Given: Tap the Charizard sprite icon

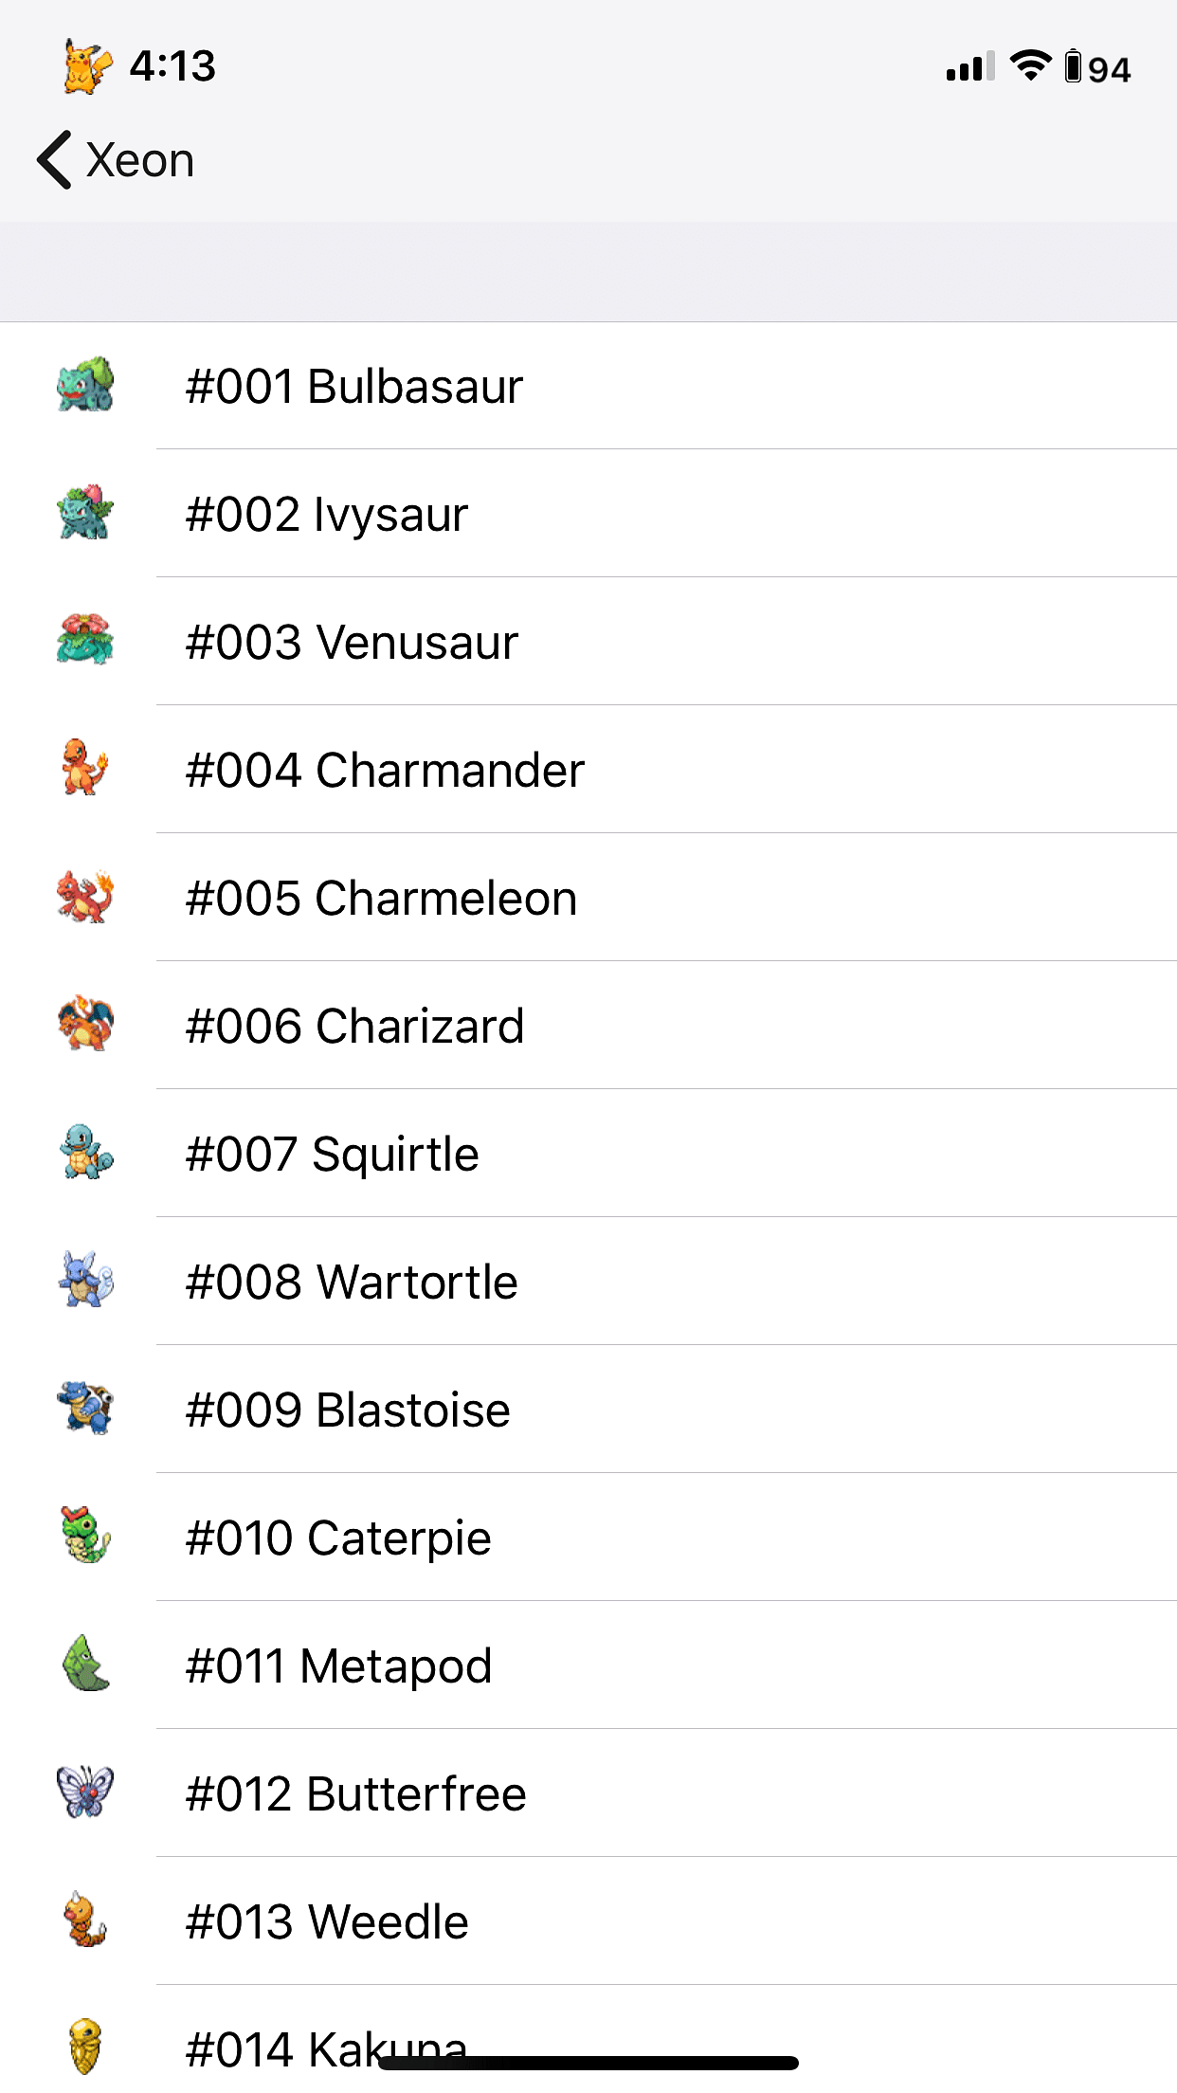Looking at the screenshot, I should click(x=85, y=1024).
